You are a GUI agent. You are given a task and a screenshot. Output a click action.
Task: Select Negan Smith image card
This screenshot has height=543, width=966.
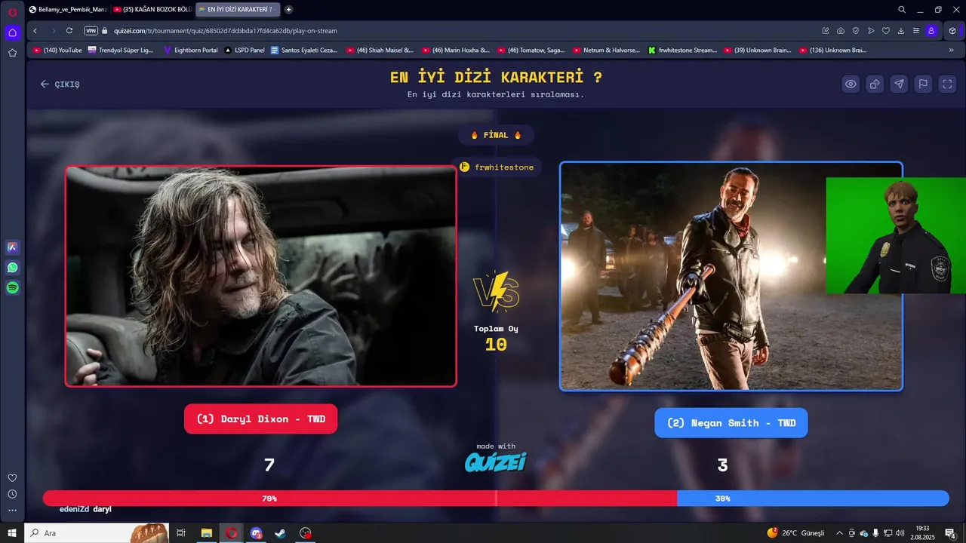(x=731, y=276)
